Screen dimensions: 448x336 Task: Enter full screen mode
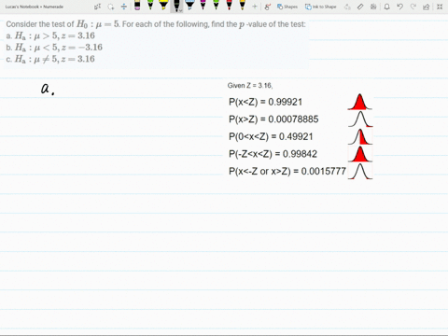tap(440, 7)
